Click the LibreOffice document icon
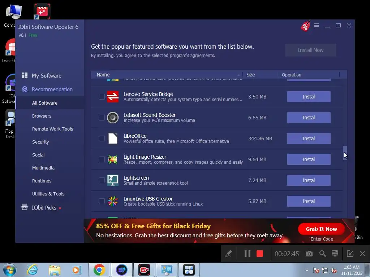The height and width of the screenshot is (277, 370). click(x=113, y=138)
